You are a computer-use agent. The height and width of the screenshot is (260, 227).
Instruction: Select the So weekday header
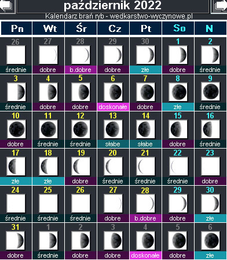tap(178, 28)
